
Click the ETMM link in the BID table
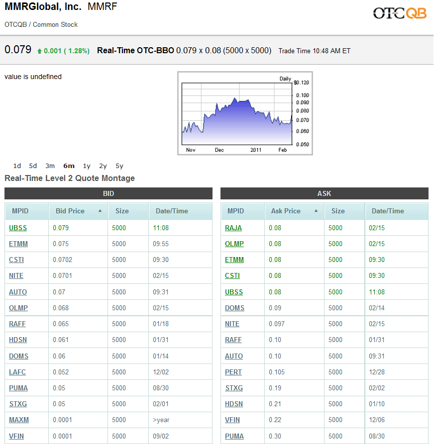point(18,244)
